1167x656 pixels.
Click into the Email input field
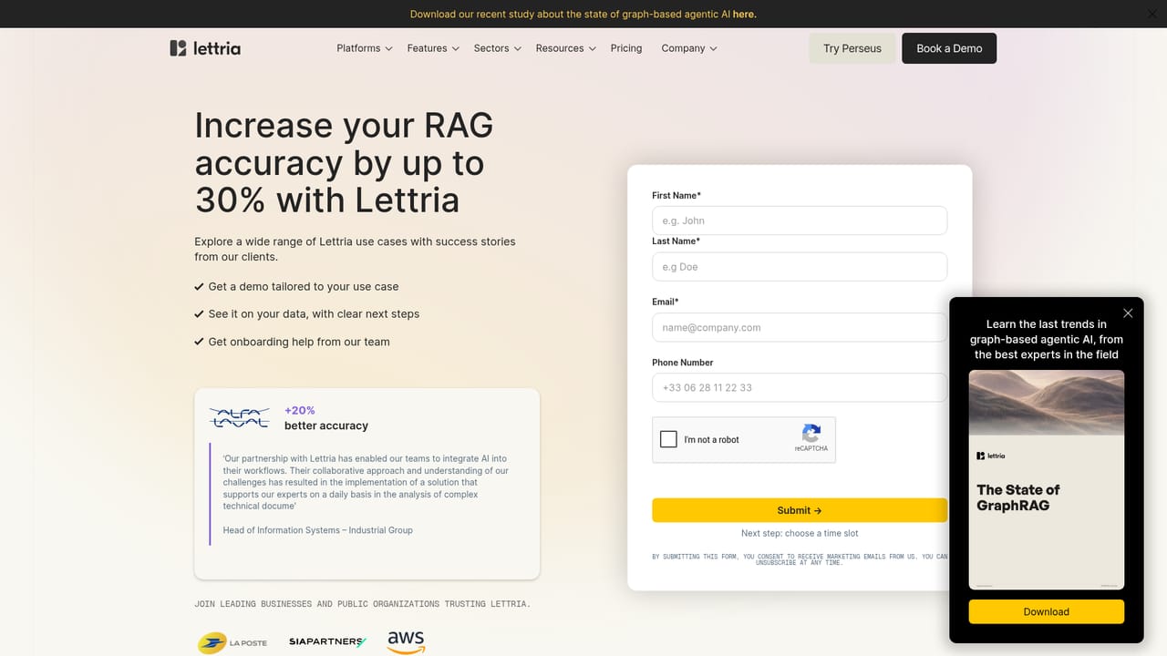click(800, 327)
